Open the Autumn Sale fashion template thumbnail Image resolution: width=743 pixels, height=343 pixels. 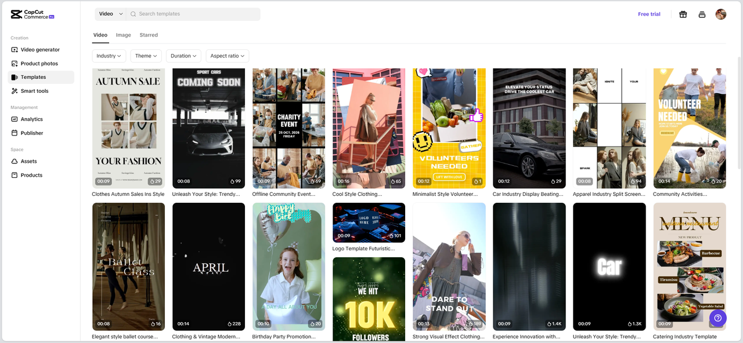click(x=128, y=128)
